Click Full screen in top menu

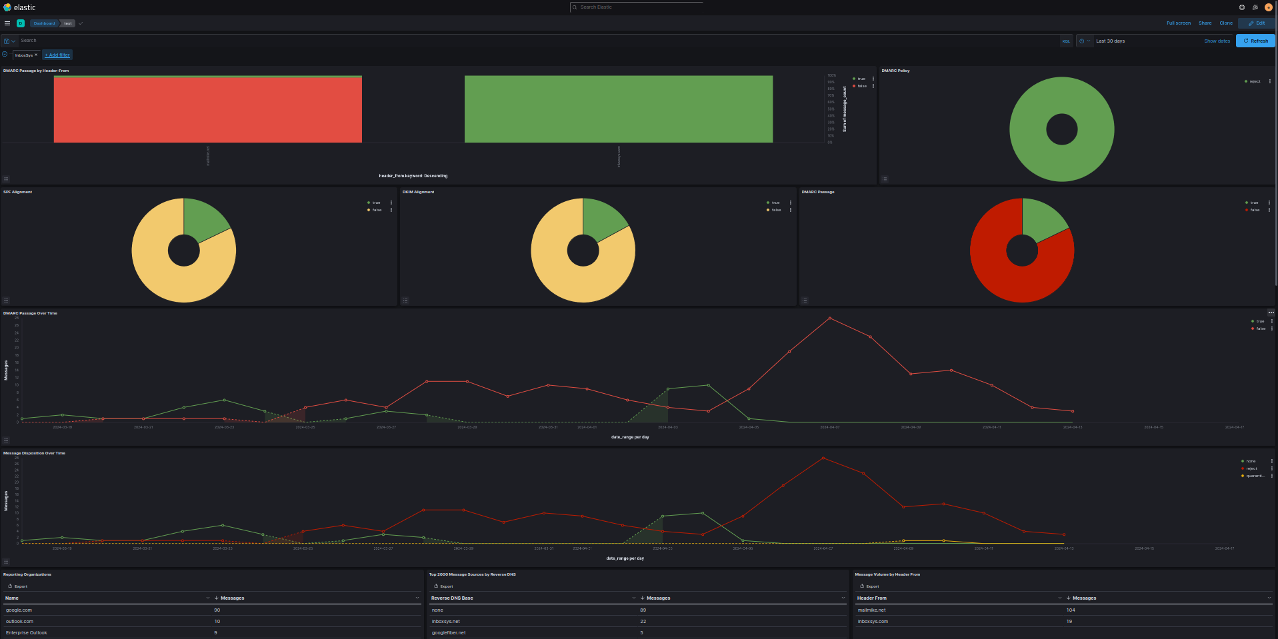(1178, 23)
